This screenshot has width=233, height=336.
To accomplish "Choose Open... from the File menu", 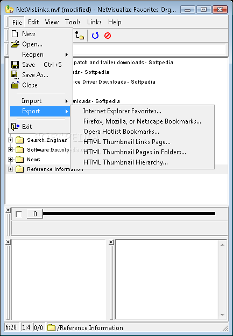I will (40, 44).
